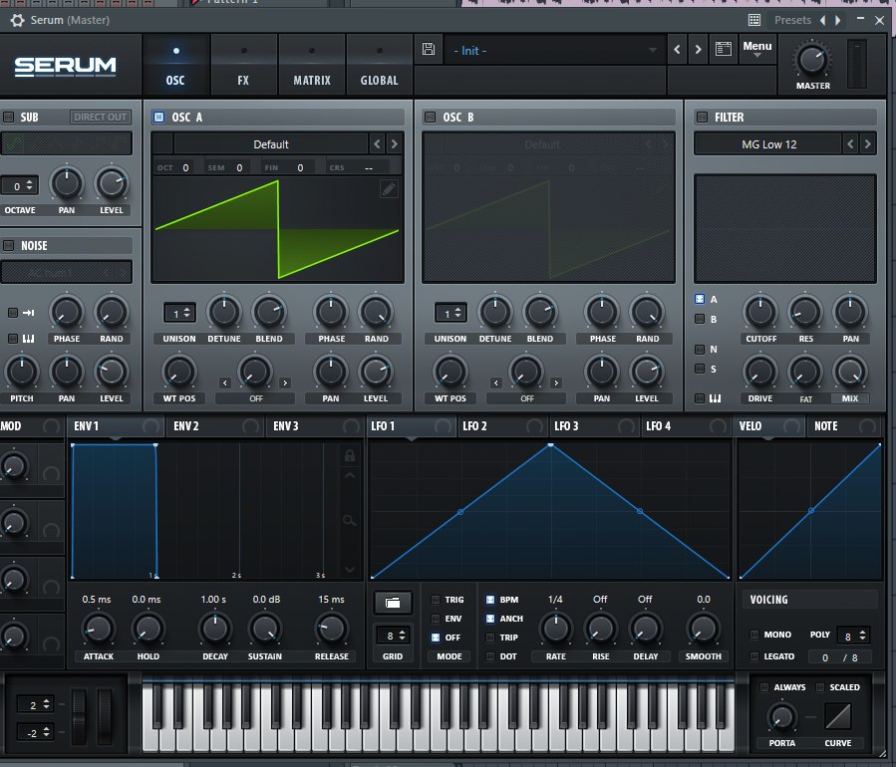Adjust pitch bend up range stepper showing 2

tap(36, 705)
